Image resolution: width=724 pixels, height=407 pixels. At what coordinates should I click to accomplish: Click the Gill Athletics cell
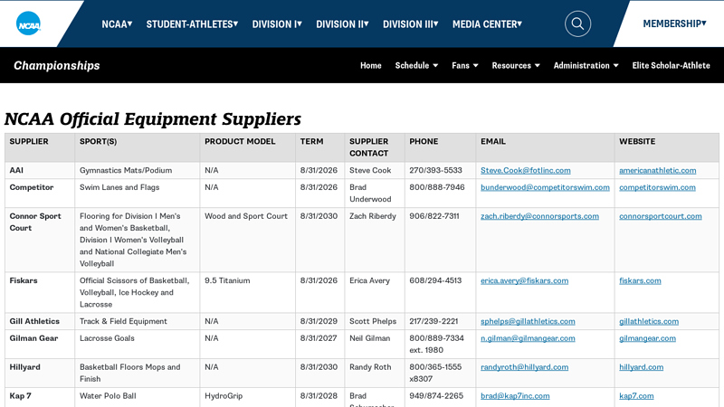(x=40, y=321)
